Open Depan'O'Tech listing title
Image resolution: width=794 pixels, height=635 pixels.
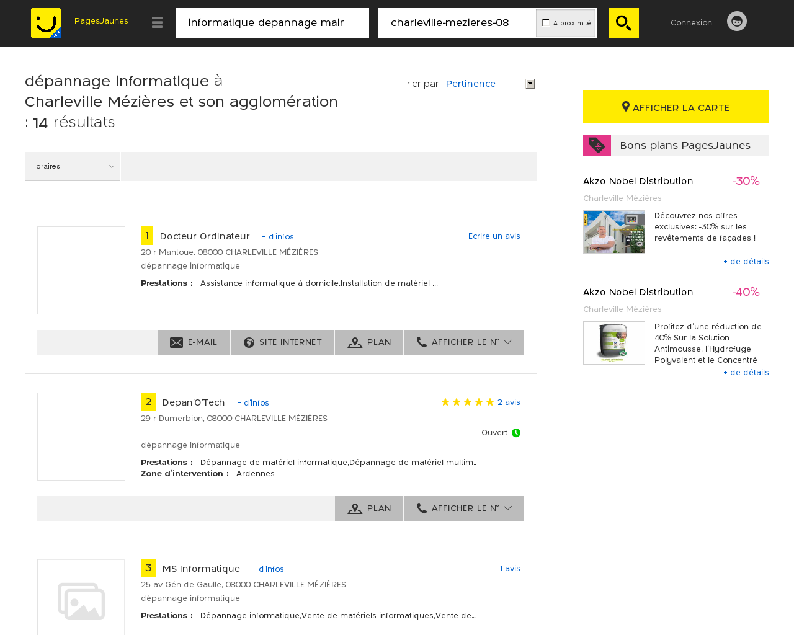point(194,402)
